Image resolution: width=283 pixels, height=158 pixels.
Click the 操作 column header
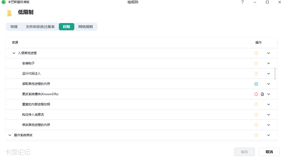[258, 43]
